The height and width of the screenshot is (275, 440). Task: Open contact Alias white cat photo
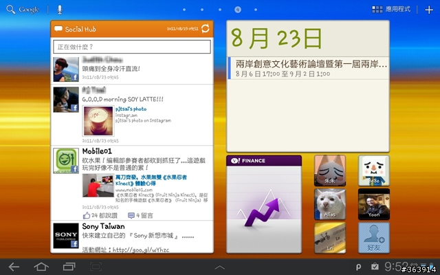pos(330,204)
